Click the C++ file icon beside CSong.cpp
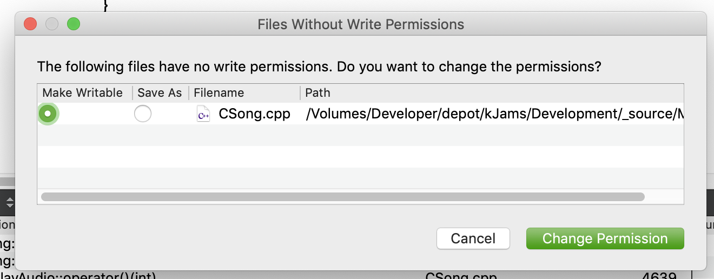Image resolution: width=714 pixels, height=279 pixels. click(x=203, y=114)
